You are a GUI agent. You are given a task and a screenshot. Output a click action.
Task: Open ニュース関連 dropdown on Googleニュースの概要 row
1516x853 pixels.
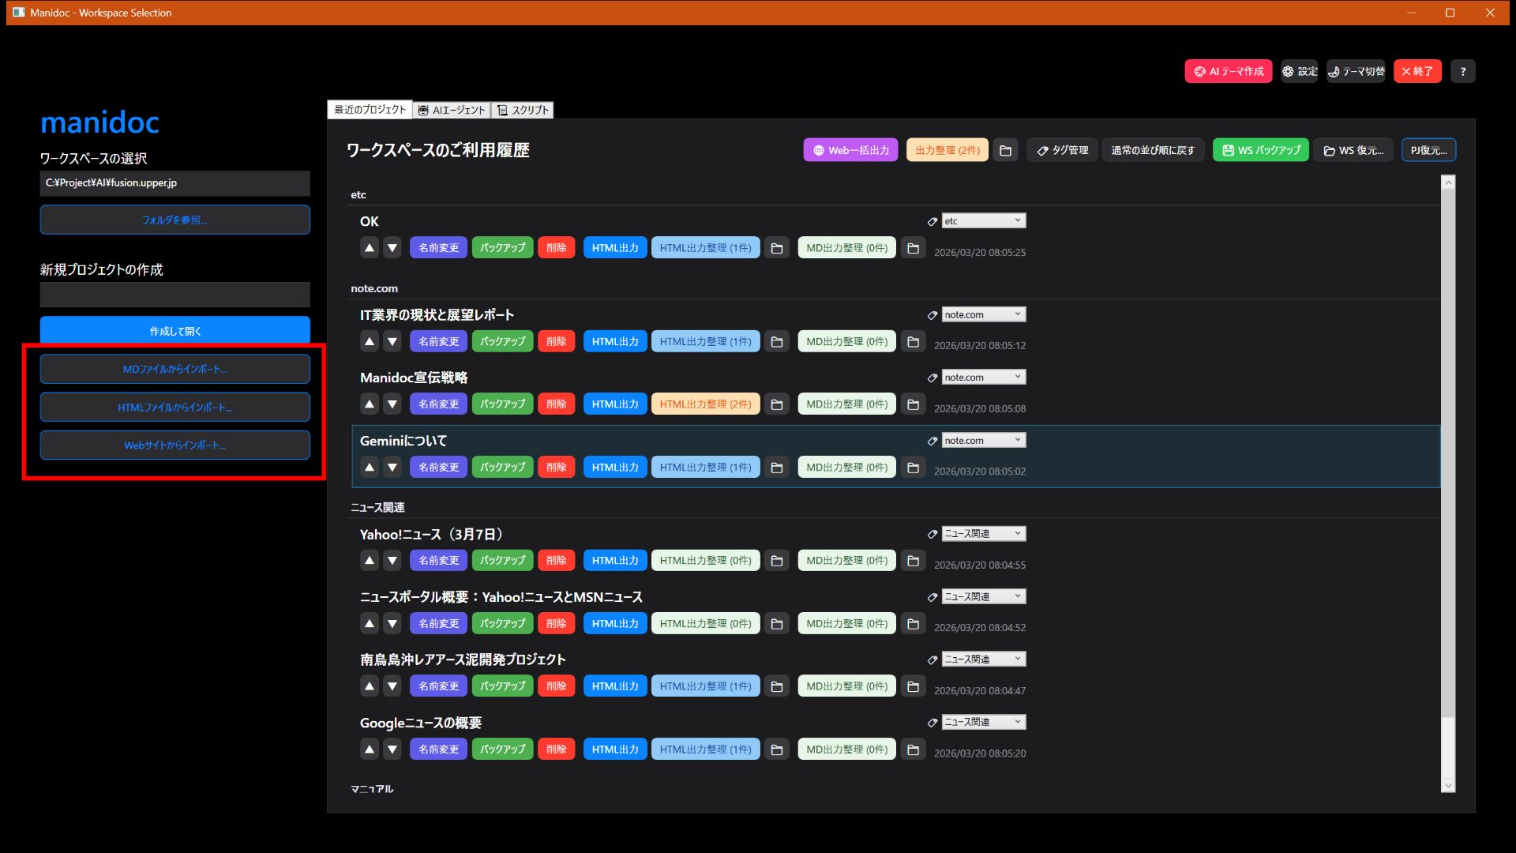click(x=983, y=721)
